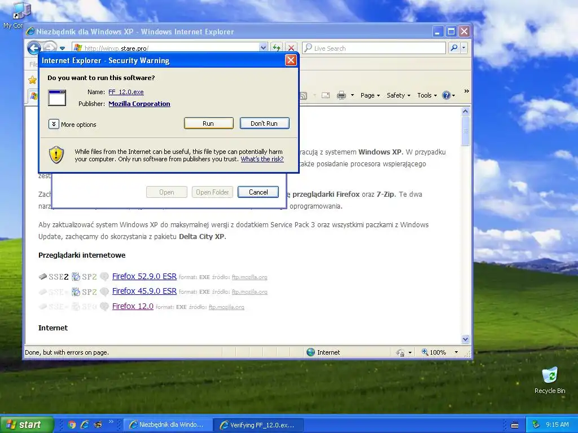Open the zoom level dropdown arrow
Viewport: 578px width, 433px height.
[x=456, y=352]
